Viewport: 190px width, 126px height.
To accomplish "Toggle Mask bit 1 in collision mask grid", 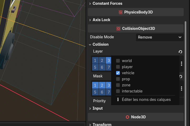I will coord(95,85).
